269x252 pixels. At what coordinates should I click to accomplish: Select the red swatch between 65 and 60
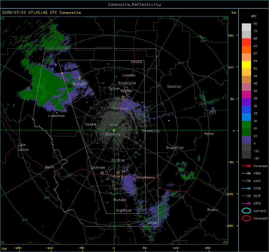(246, 42)
